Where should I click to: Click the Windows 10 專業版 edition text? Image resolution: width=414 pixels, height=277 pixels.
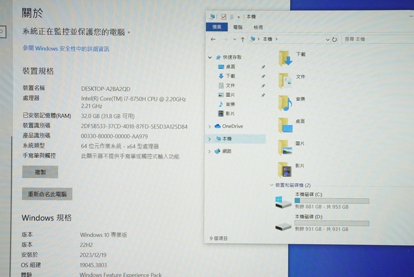103,235
